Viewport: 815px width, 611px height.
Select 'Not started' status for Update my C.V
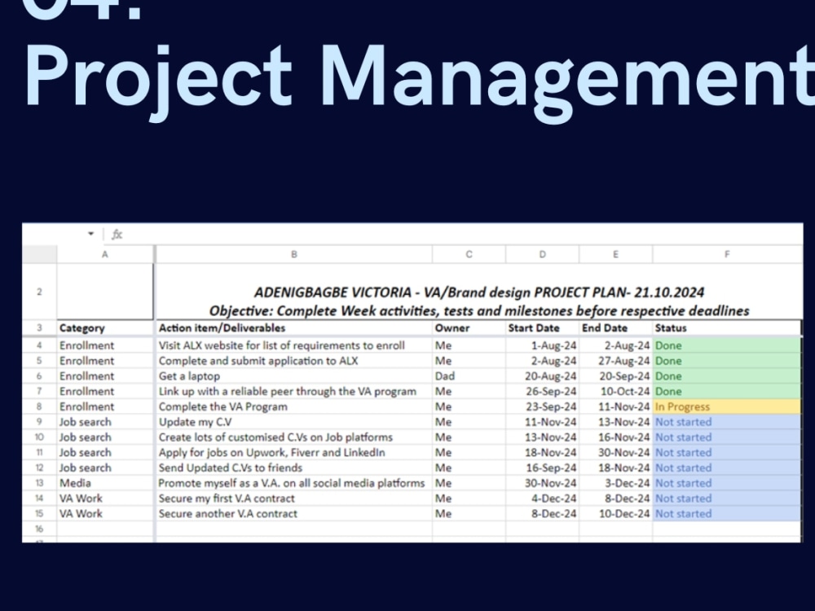click(x=727, y=422)
